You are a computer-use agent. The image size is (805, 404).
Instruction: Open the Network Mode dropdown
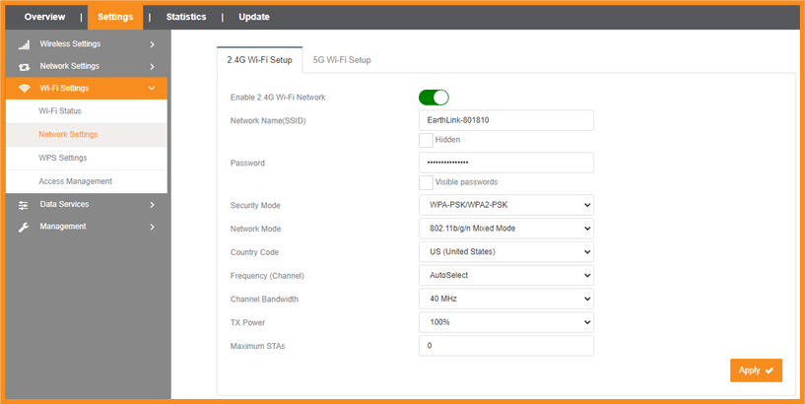click(505, 229)
